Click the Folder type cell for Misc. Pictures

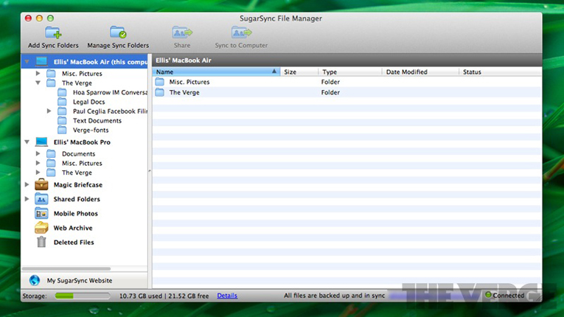click(x=330, y=82)
